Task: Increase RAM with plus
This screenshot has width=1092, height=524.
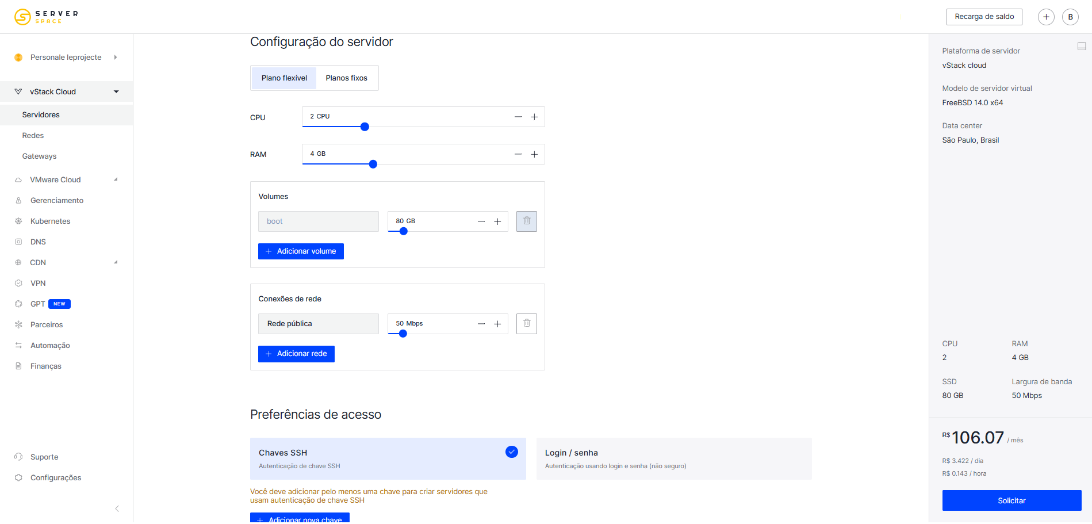Action: (534, 154)
